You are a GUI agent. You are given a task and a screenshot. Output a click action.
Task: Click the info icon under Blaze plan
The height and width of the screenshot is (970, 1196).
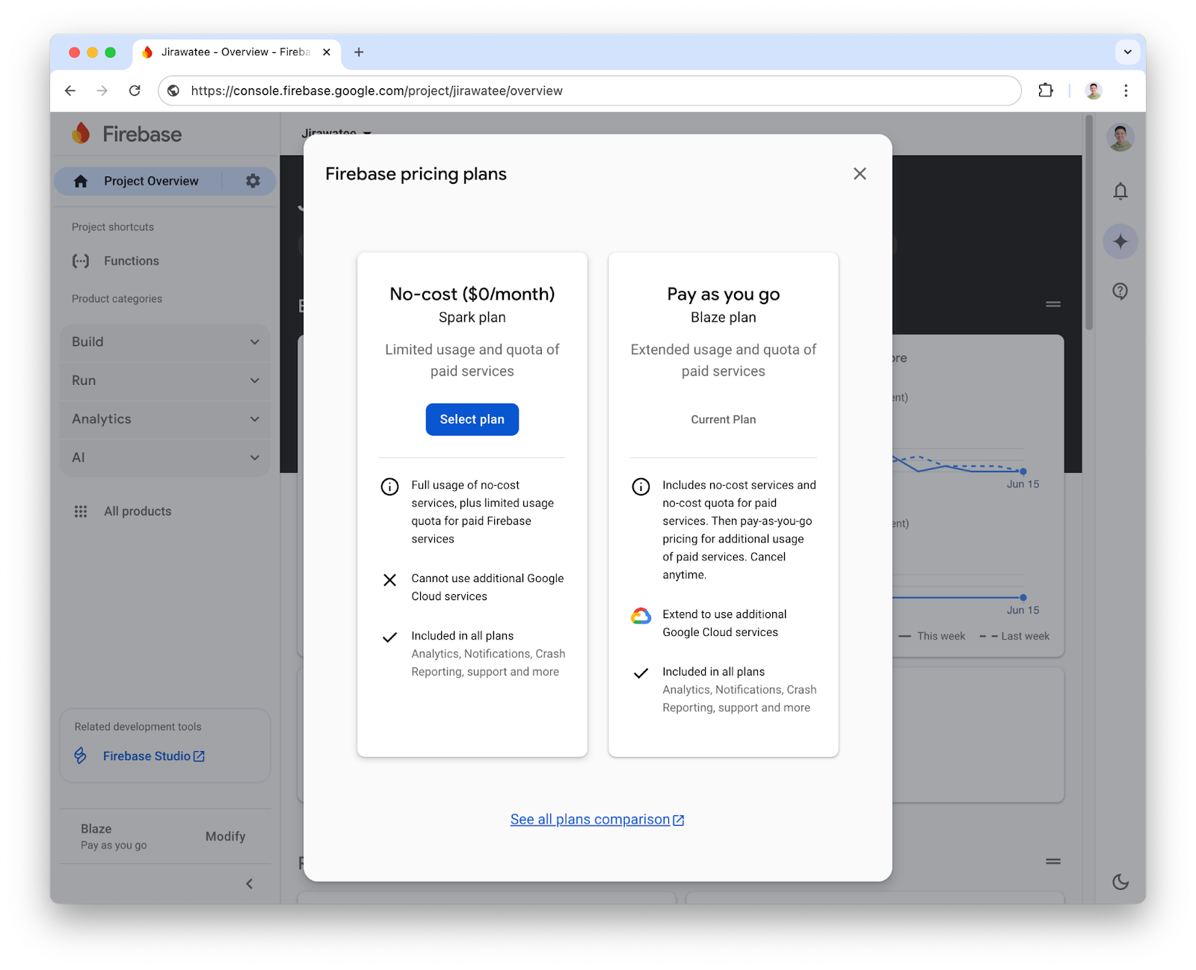click(641, 486)
